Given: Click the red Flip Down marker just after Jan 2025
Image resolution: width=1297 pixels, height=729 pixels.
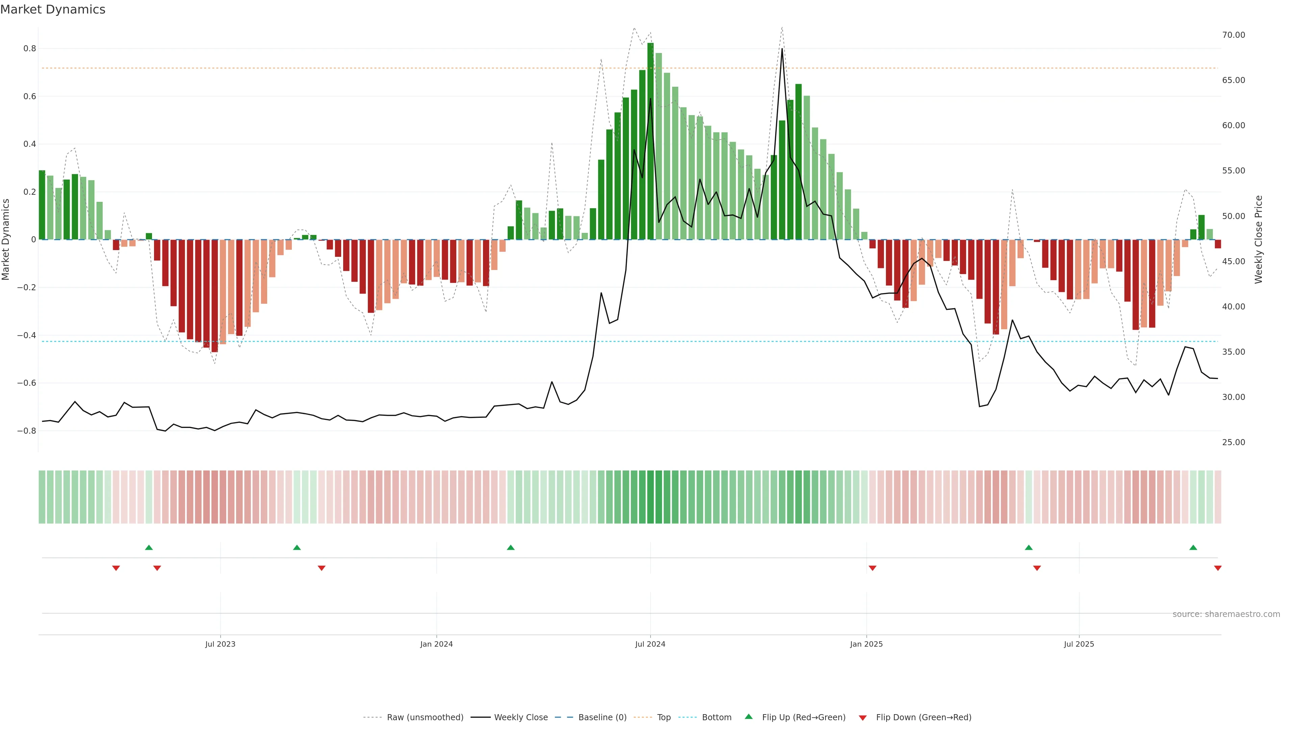Looking at the screenshot, I should tap(872, 568).
